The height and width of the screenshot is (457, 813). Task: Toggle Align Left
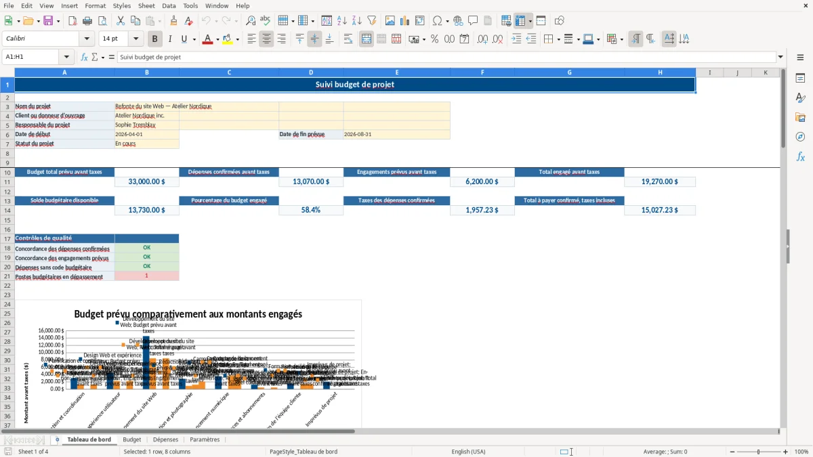click(x=251, y=39)
